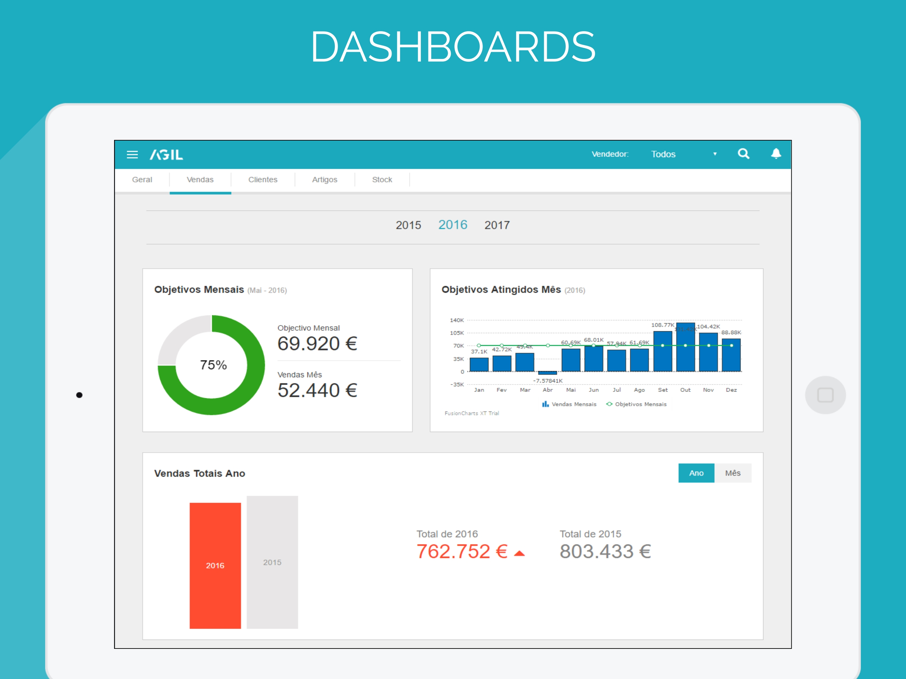Click the Jun bar labeled 68.01K
The image size is (906, 679).
pos(594,359)
